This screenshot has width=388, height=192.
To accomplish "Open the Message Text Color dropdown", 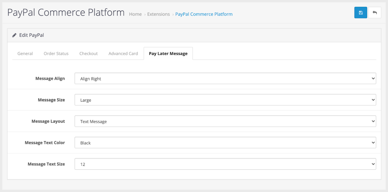I will pos(225,143).
